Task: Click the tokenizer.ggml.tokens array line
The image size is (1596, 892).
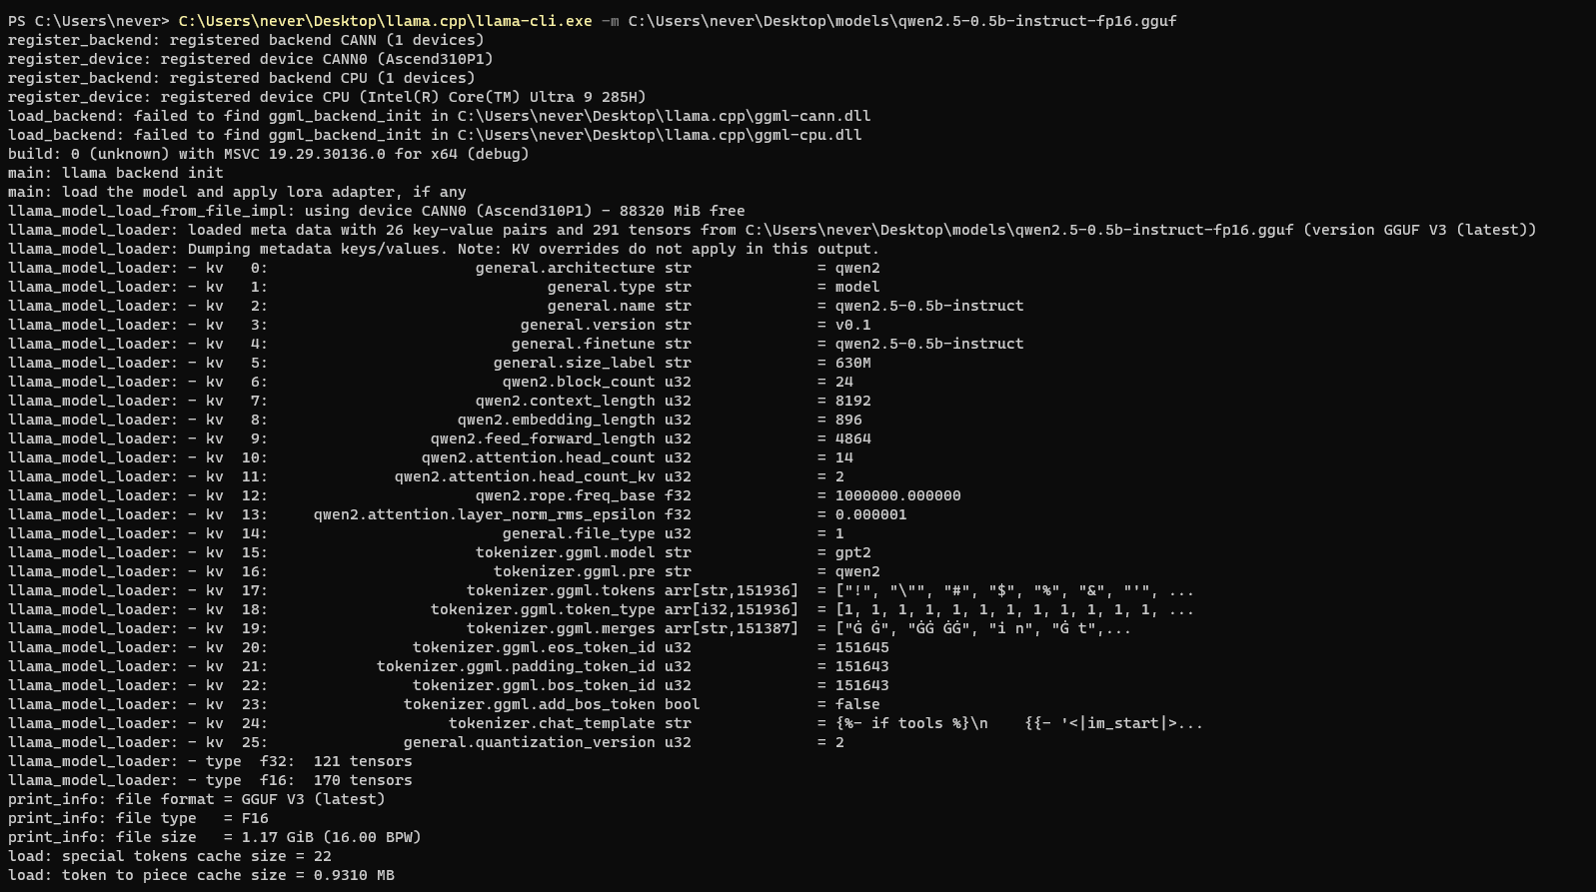Action: coord(601,590)
